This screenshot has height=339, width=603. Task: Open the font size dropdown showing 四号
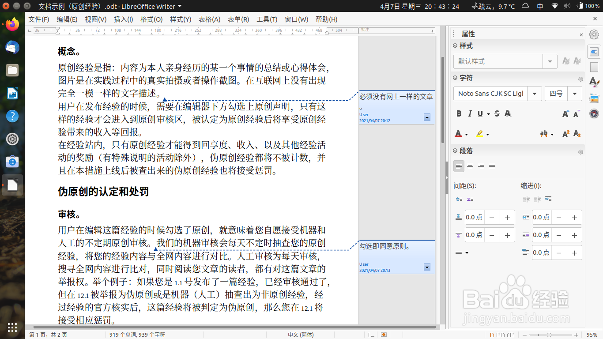click(x=575, y=94)
